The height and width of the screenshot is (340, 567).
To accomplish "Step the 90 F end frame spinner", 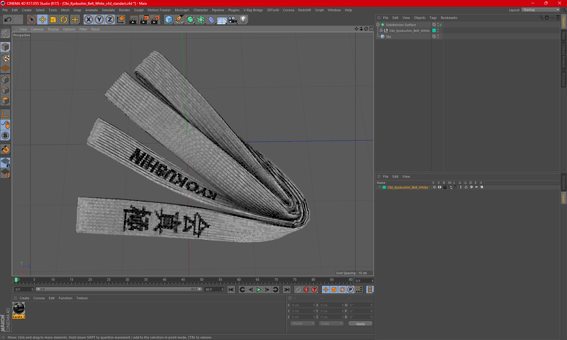I will [222, 290].
